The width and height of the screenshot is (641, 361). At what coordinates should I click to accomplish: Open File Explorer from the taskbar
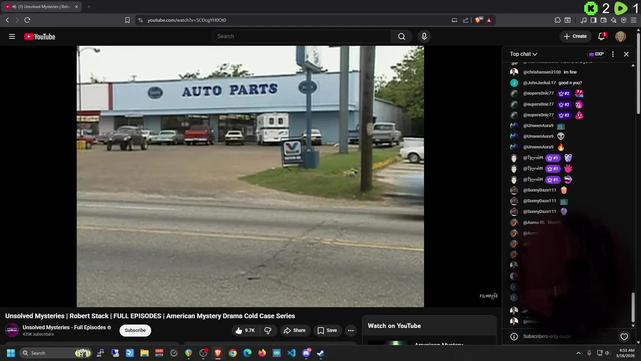(144, 353)
